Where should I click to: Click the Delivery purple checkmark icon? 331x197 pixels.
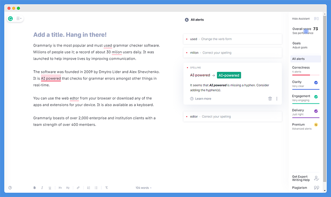[x=316, y=111]
